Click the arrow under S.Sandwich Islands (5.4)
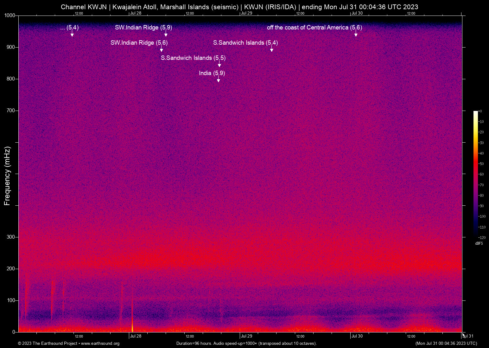489x348 pixels. (x=271, y=50)
